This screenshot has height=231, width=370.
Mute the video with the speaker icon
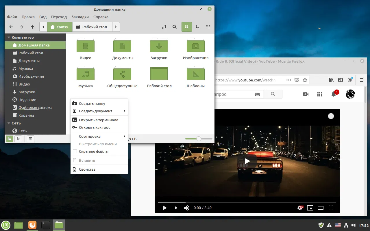click(x=186, y=208)
